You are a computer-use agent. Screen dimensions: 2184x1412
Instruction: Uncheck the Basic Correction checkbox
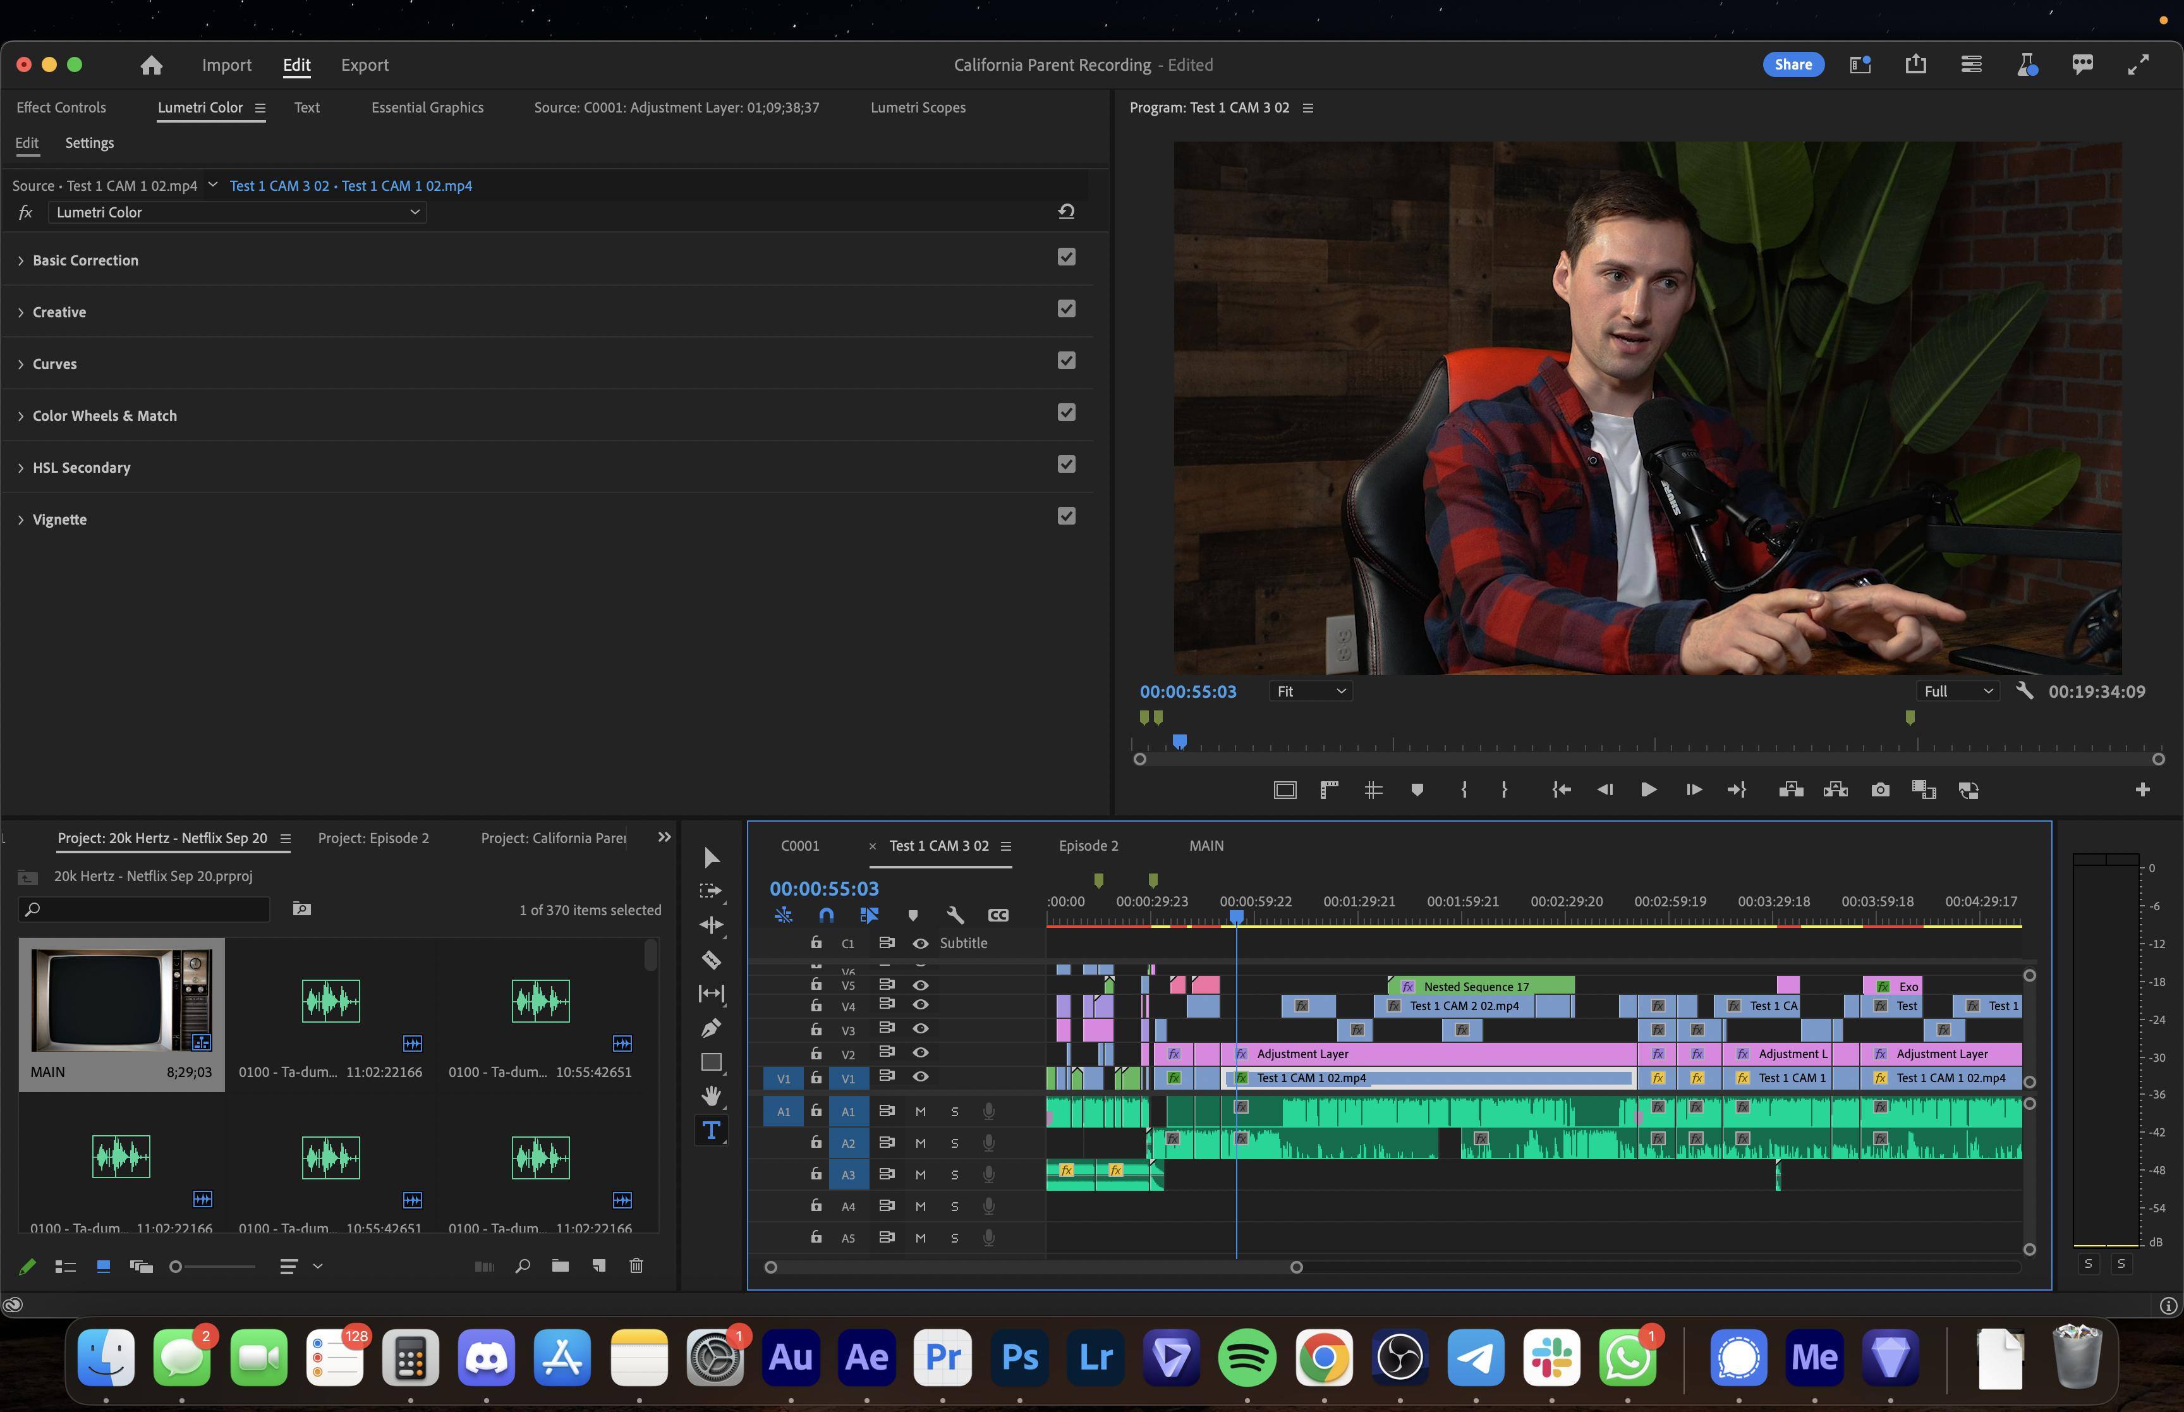pyautogui.click(x=1066, y=257)
